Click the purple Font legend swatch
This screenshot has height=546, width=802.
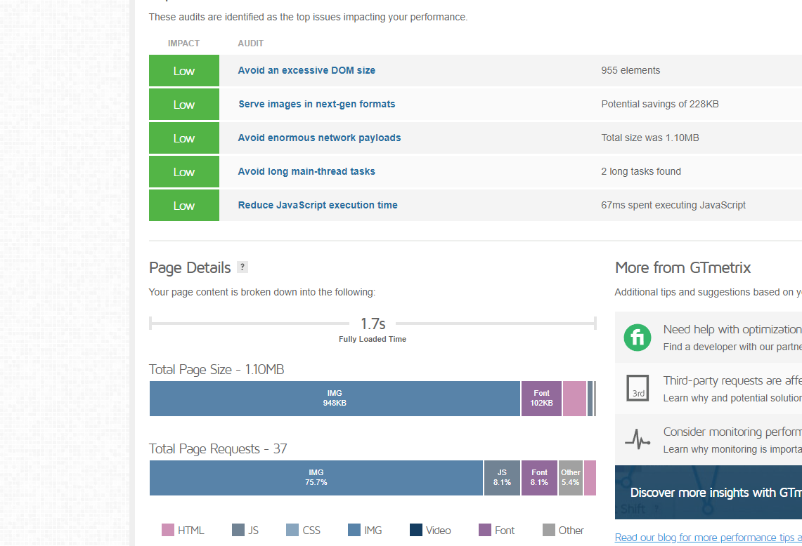click(x=485, y=530)
